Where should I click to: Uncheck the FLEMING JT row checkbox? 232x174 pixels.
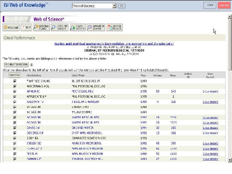pos(15,159)
